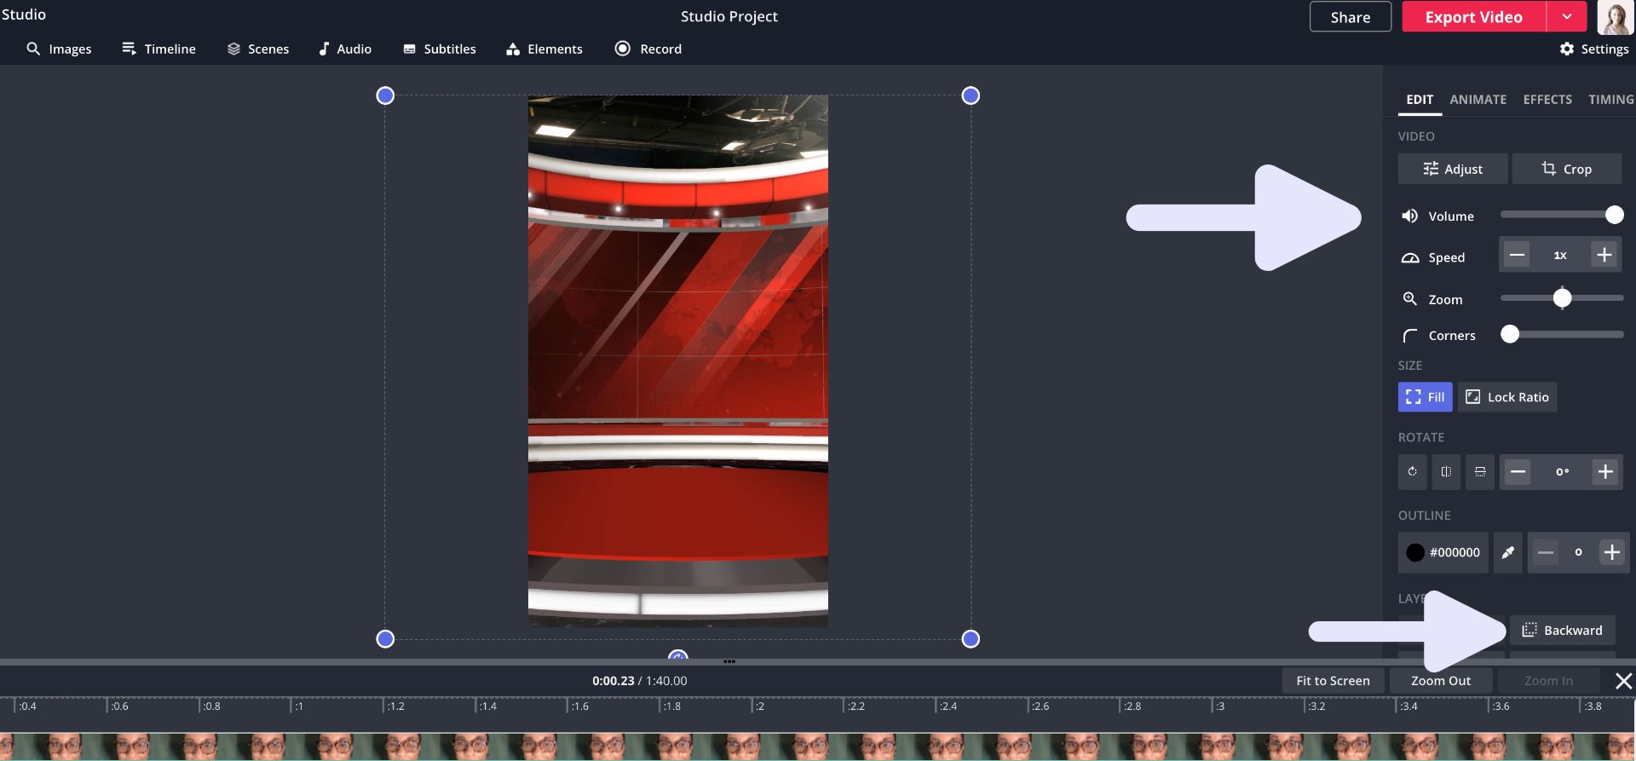This screenshot has height=761, width=1636.
Task: Open the Elements menu
Action: (x=544, y=49)
